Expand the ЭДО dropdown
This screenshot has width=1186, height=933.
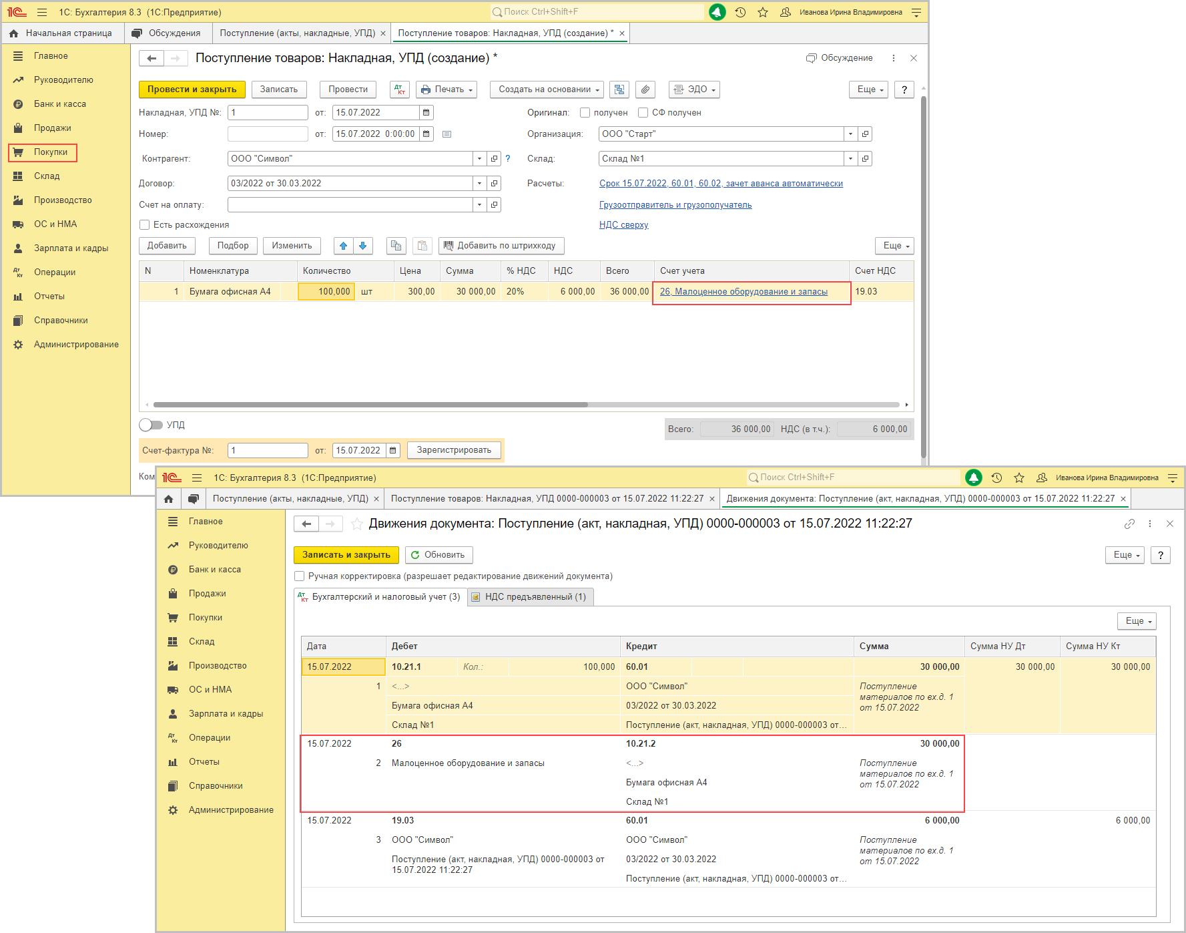(694, 89)
